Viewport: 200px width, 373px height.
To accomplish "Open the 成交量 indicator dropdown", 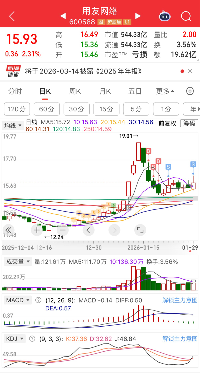I will pyautogui.click(x=18, y=262).
